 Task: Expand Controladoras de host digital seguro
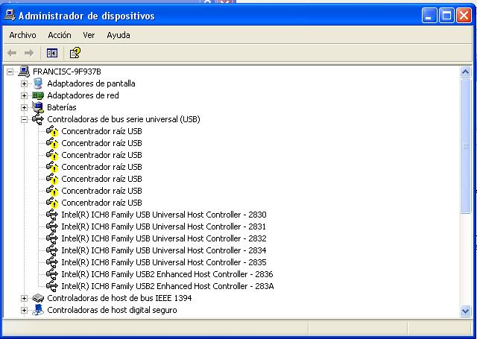(25, 310)
